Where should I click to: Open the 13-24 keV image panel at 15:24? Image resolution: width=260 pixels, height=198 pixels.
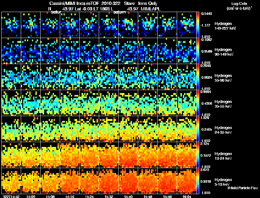pos(89,155)
